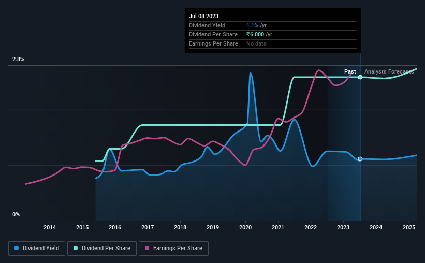Click the Analysts Forecasts label
The height and width of the screenshot is (263, 425).
pyautogui.click(x=389, y=71)
